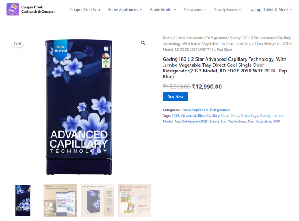Image resolution: width=299 pixels, height=221 pixels.
Task: Click the CouponCred purple logo icon
Action: [x=13, y=9]
